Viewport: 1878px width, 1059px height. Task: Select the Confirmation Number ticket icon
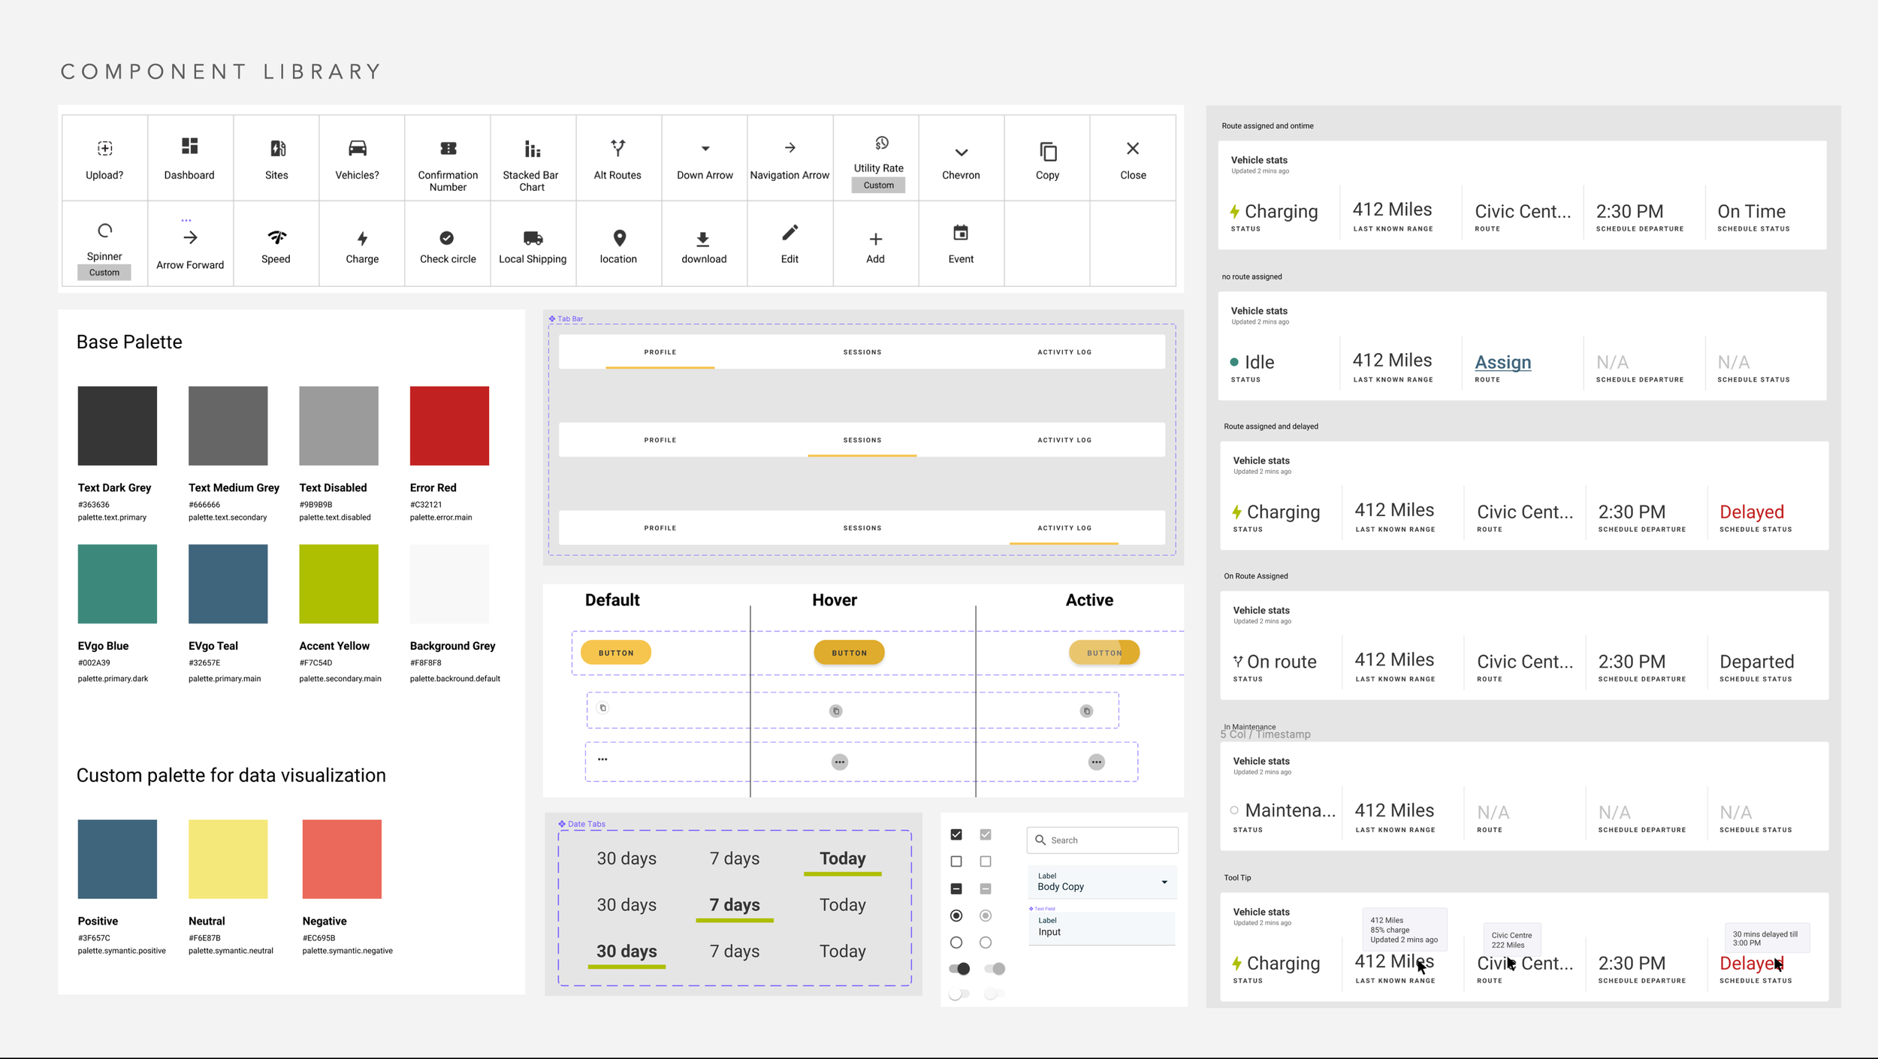point(448,149)
